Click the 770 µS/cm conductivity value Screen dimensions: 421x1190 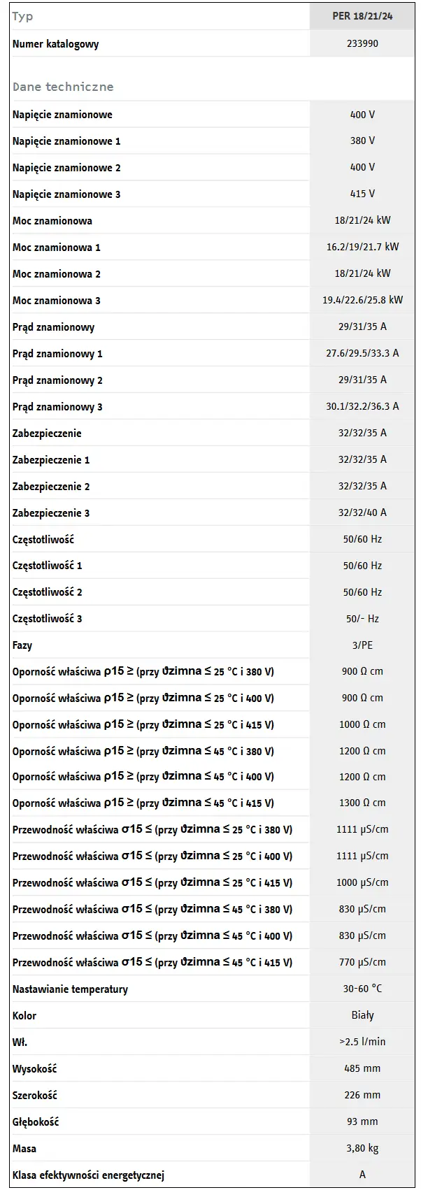coord(362,963)
